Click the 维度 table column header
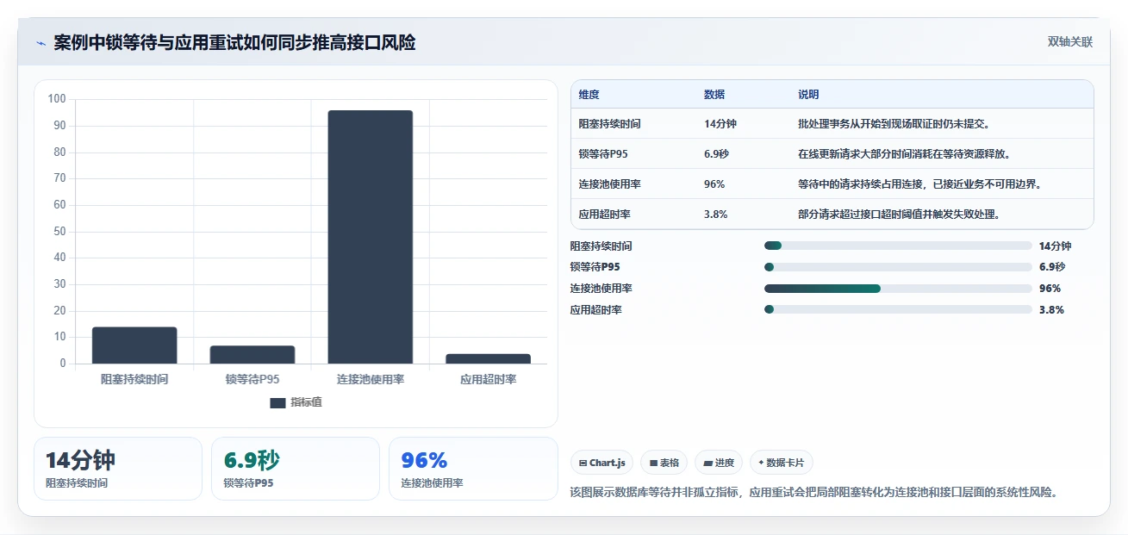This screenshot has width=1128, height=535. coord(589,95)
